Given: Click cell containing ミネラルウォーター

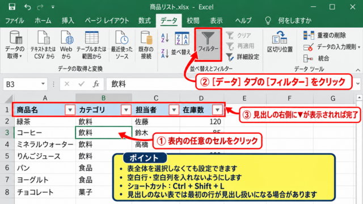Looking at the screenshot, I should (45, 144).
